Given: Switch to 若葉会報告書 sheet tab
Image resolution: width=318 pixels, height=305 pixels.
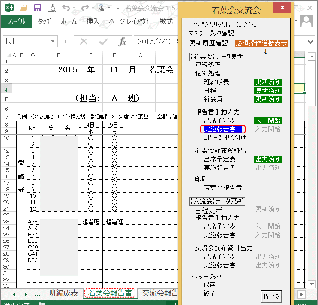Looking at the screenshot, I should coord(110,293).
